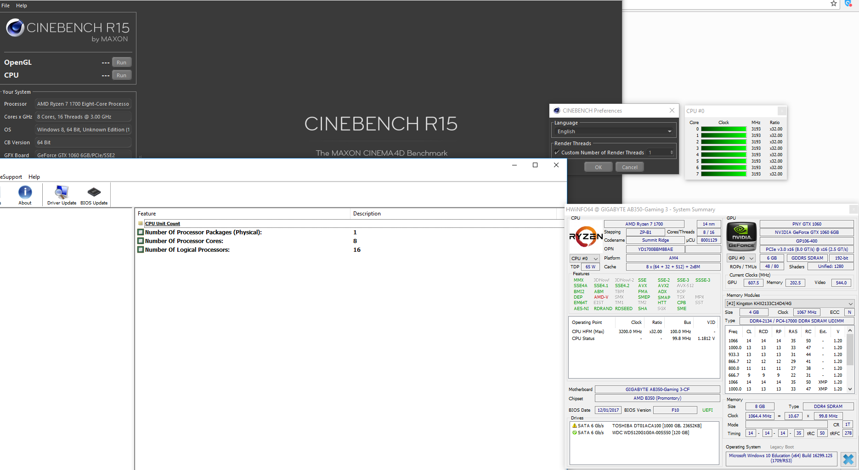This screenshot has width=859, height=470.
Task: Select the CPU Unit Count tree item
Action: (163, 224)
